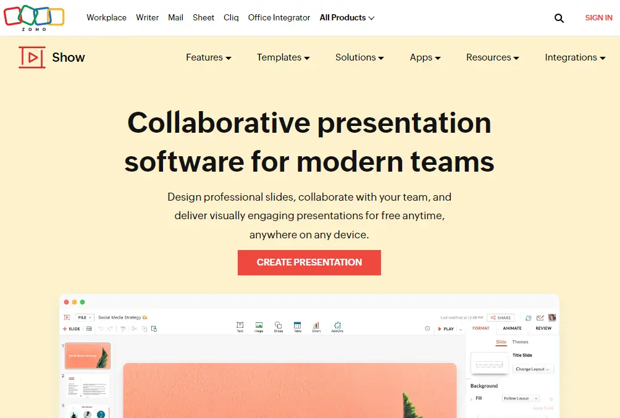Click the Create Presentation button
Viewport: 620px width, 418px height.
(309, 262)
